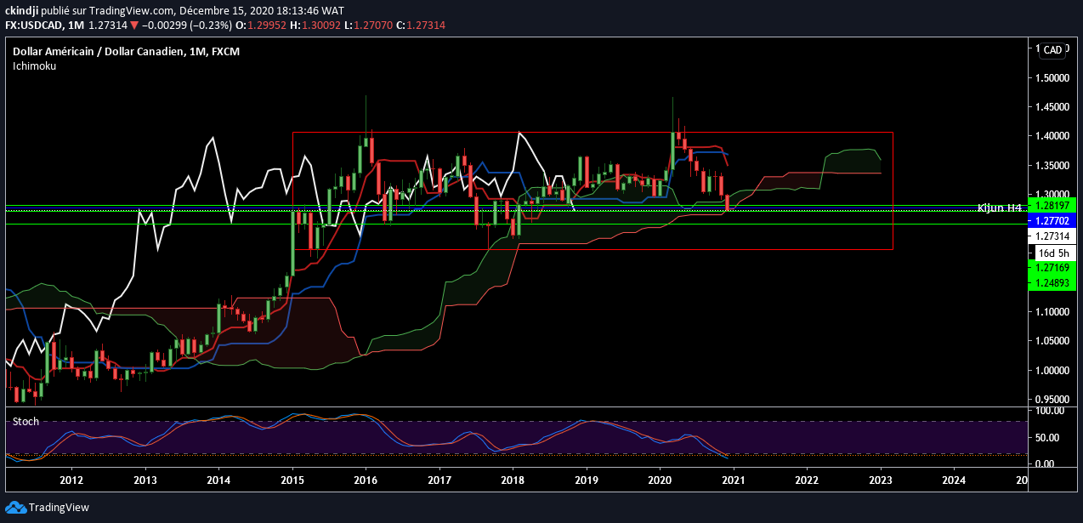Image resolution: width=1083 pixels, height=523 pixels.
Task: Click the 2016 label on time axis
Action: click(366, 480)
